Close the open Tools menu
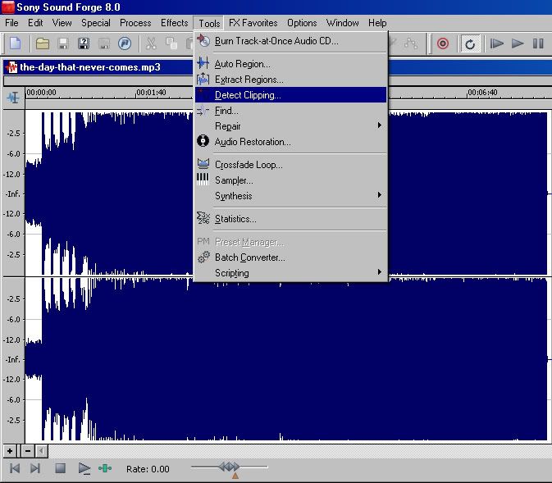The width and height of the screenshot is (552, 483). pyautogui.click(x=209, y=23)
